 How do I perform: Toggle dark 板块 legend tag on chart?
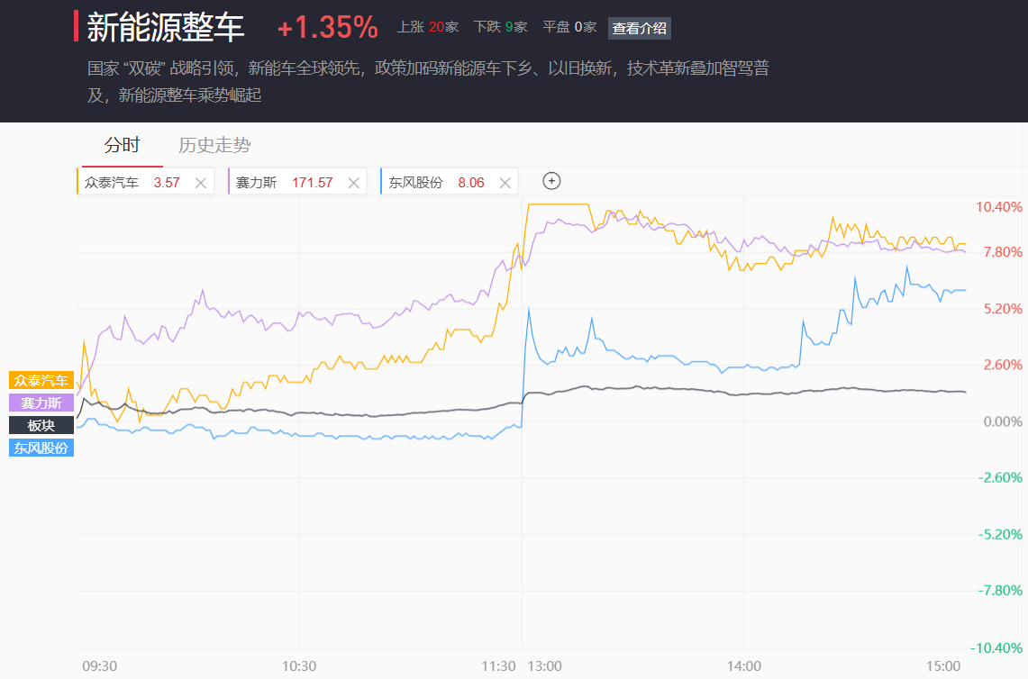(x=41, y=425)
